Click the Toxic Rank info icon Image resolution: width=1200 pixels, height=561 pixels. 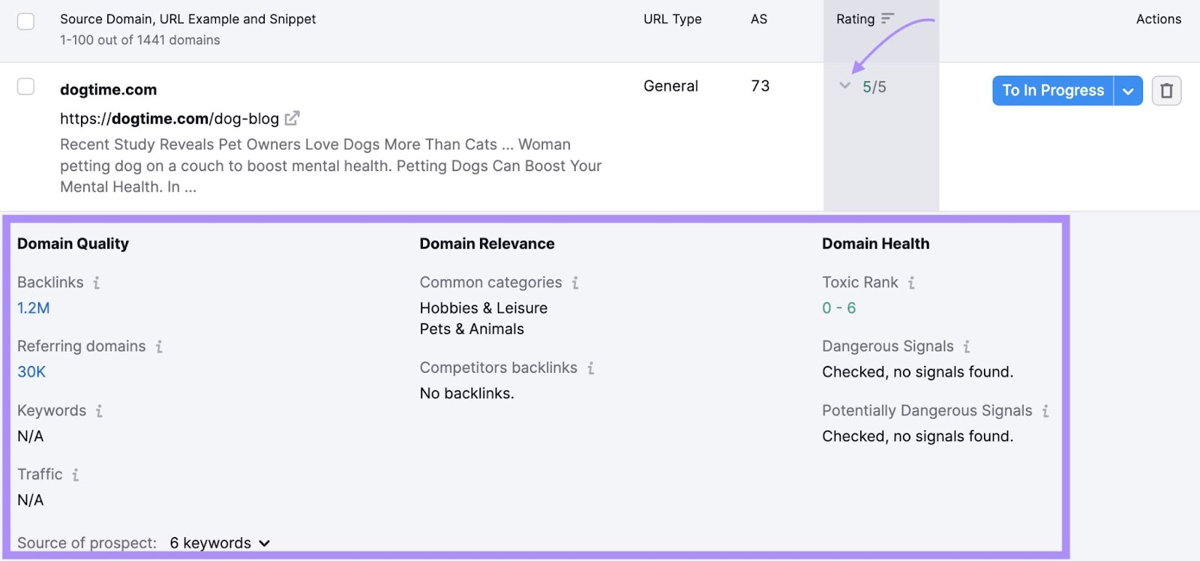[911, 283]
